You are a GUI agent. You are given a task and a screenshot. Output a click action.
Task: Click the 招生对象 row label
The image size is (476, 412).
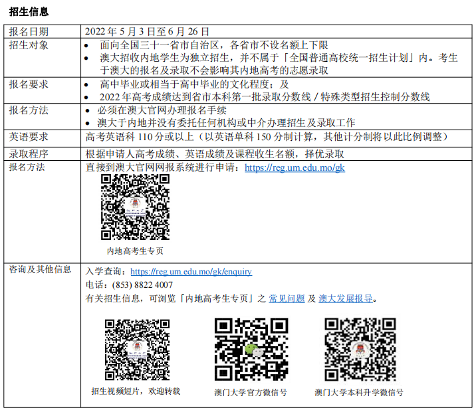point(29,45)
